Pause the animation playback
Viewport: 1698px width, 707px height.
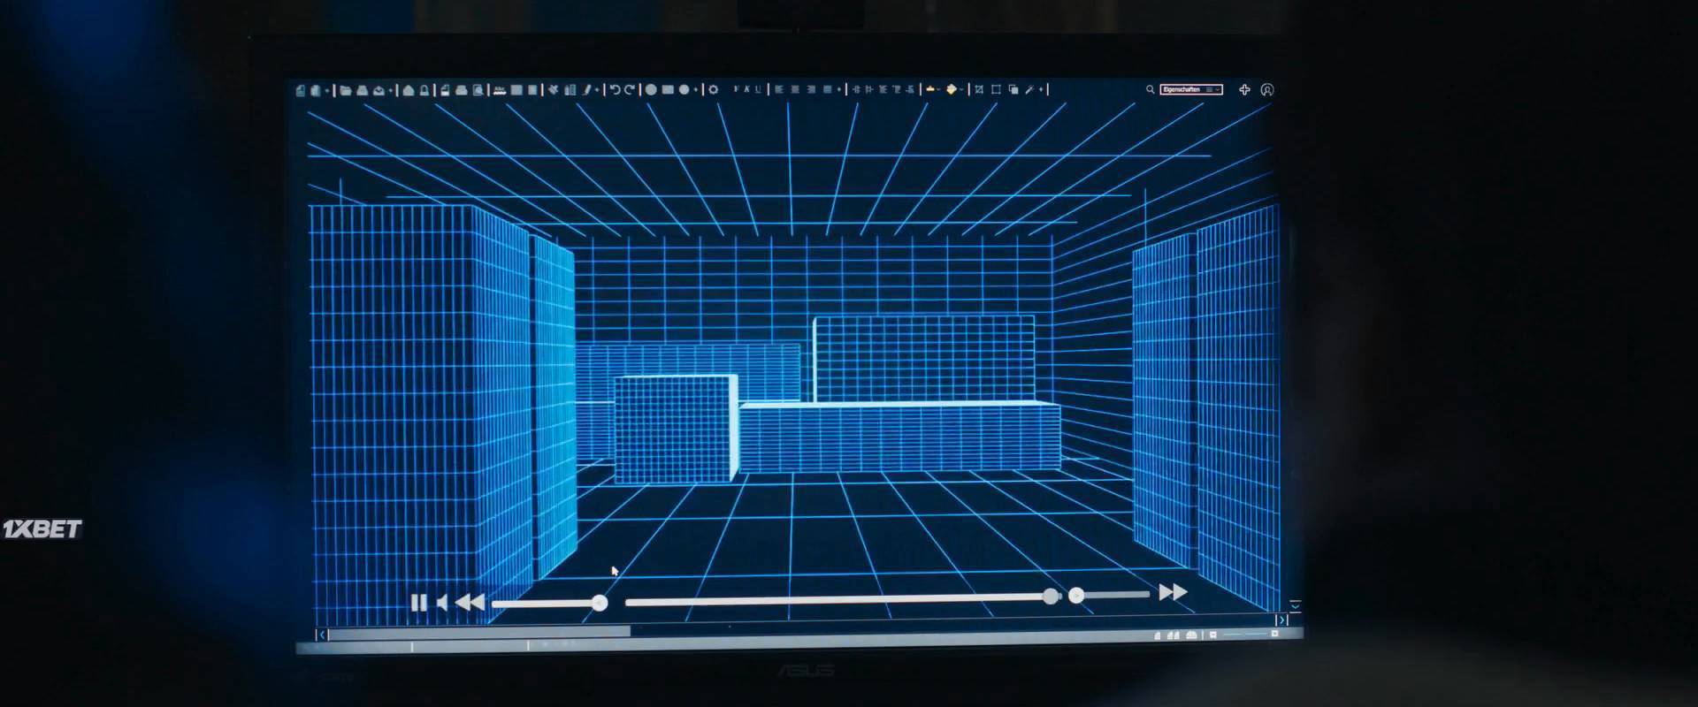coord(419,603)
